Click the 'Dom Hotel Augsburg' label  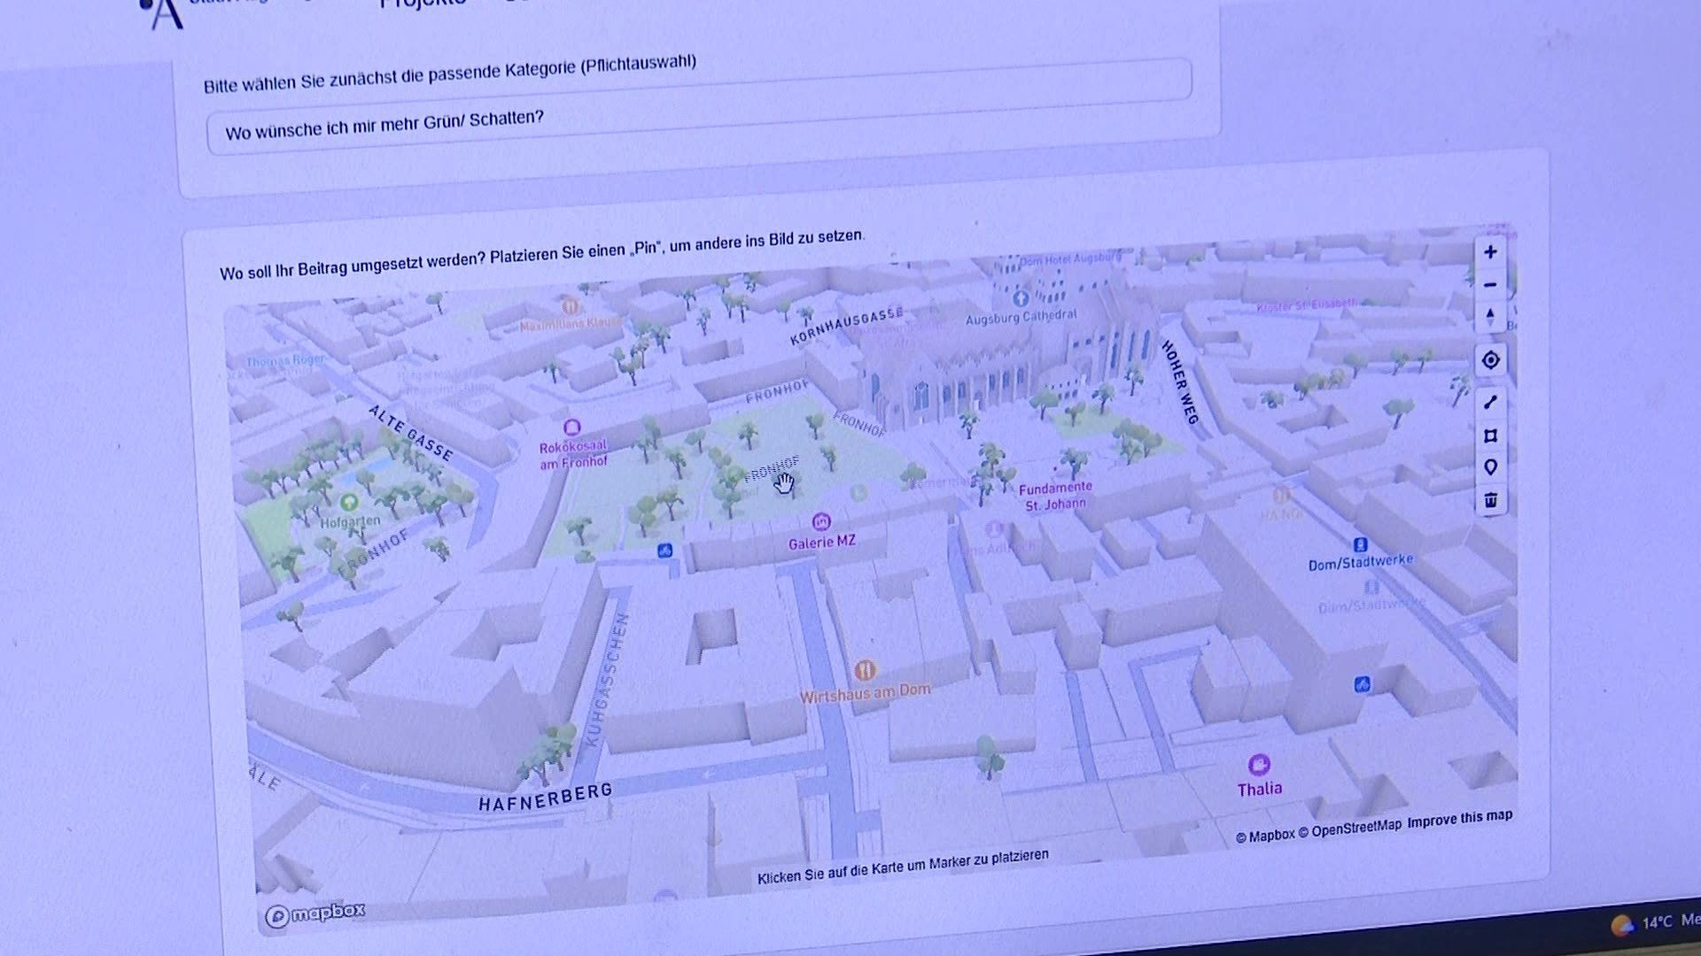[1070, 259]
